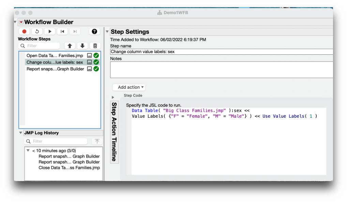Click the circular reset workflow icon

coord(37,31)
